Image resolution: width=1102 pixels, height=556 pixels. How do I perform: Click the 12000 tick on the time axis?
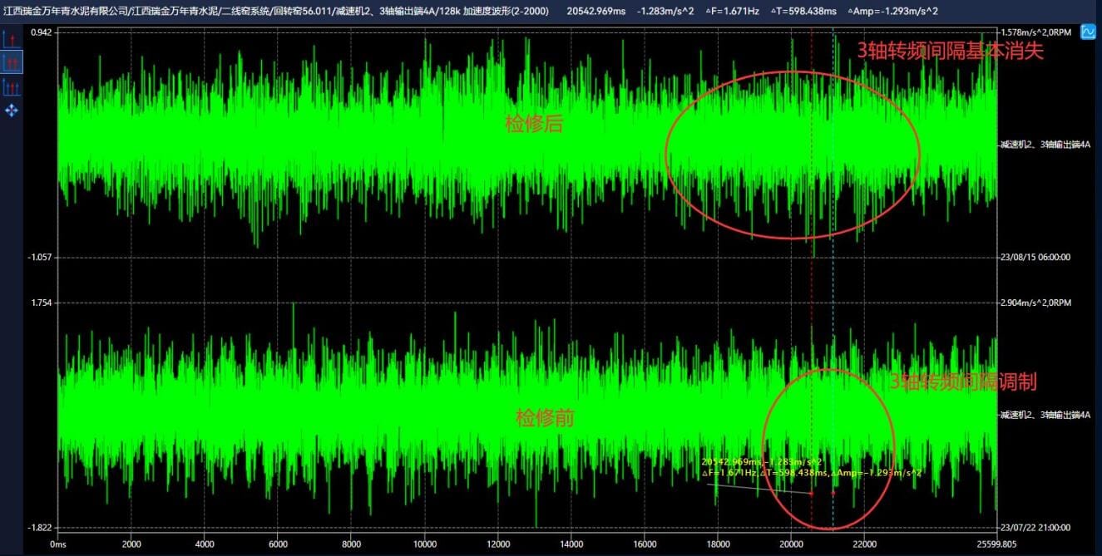498,544
